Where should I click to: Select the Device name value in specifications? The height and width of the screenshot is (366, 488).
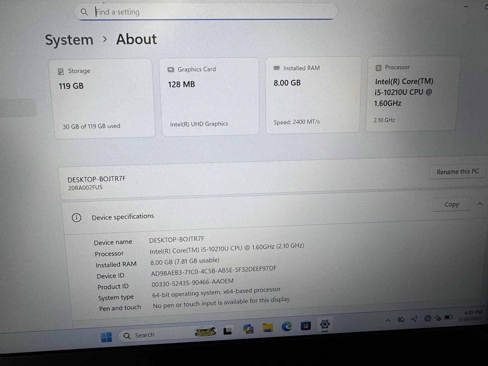click(177, 239)
